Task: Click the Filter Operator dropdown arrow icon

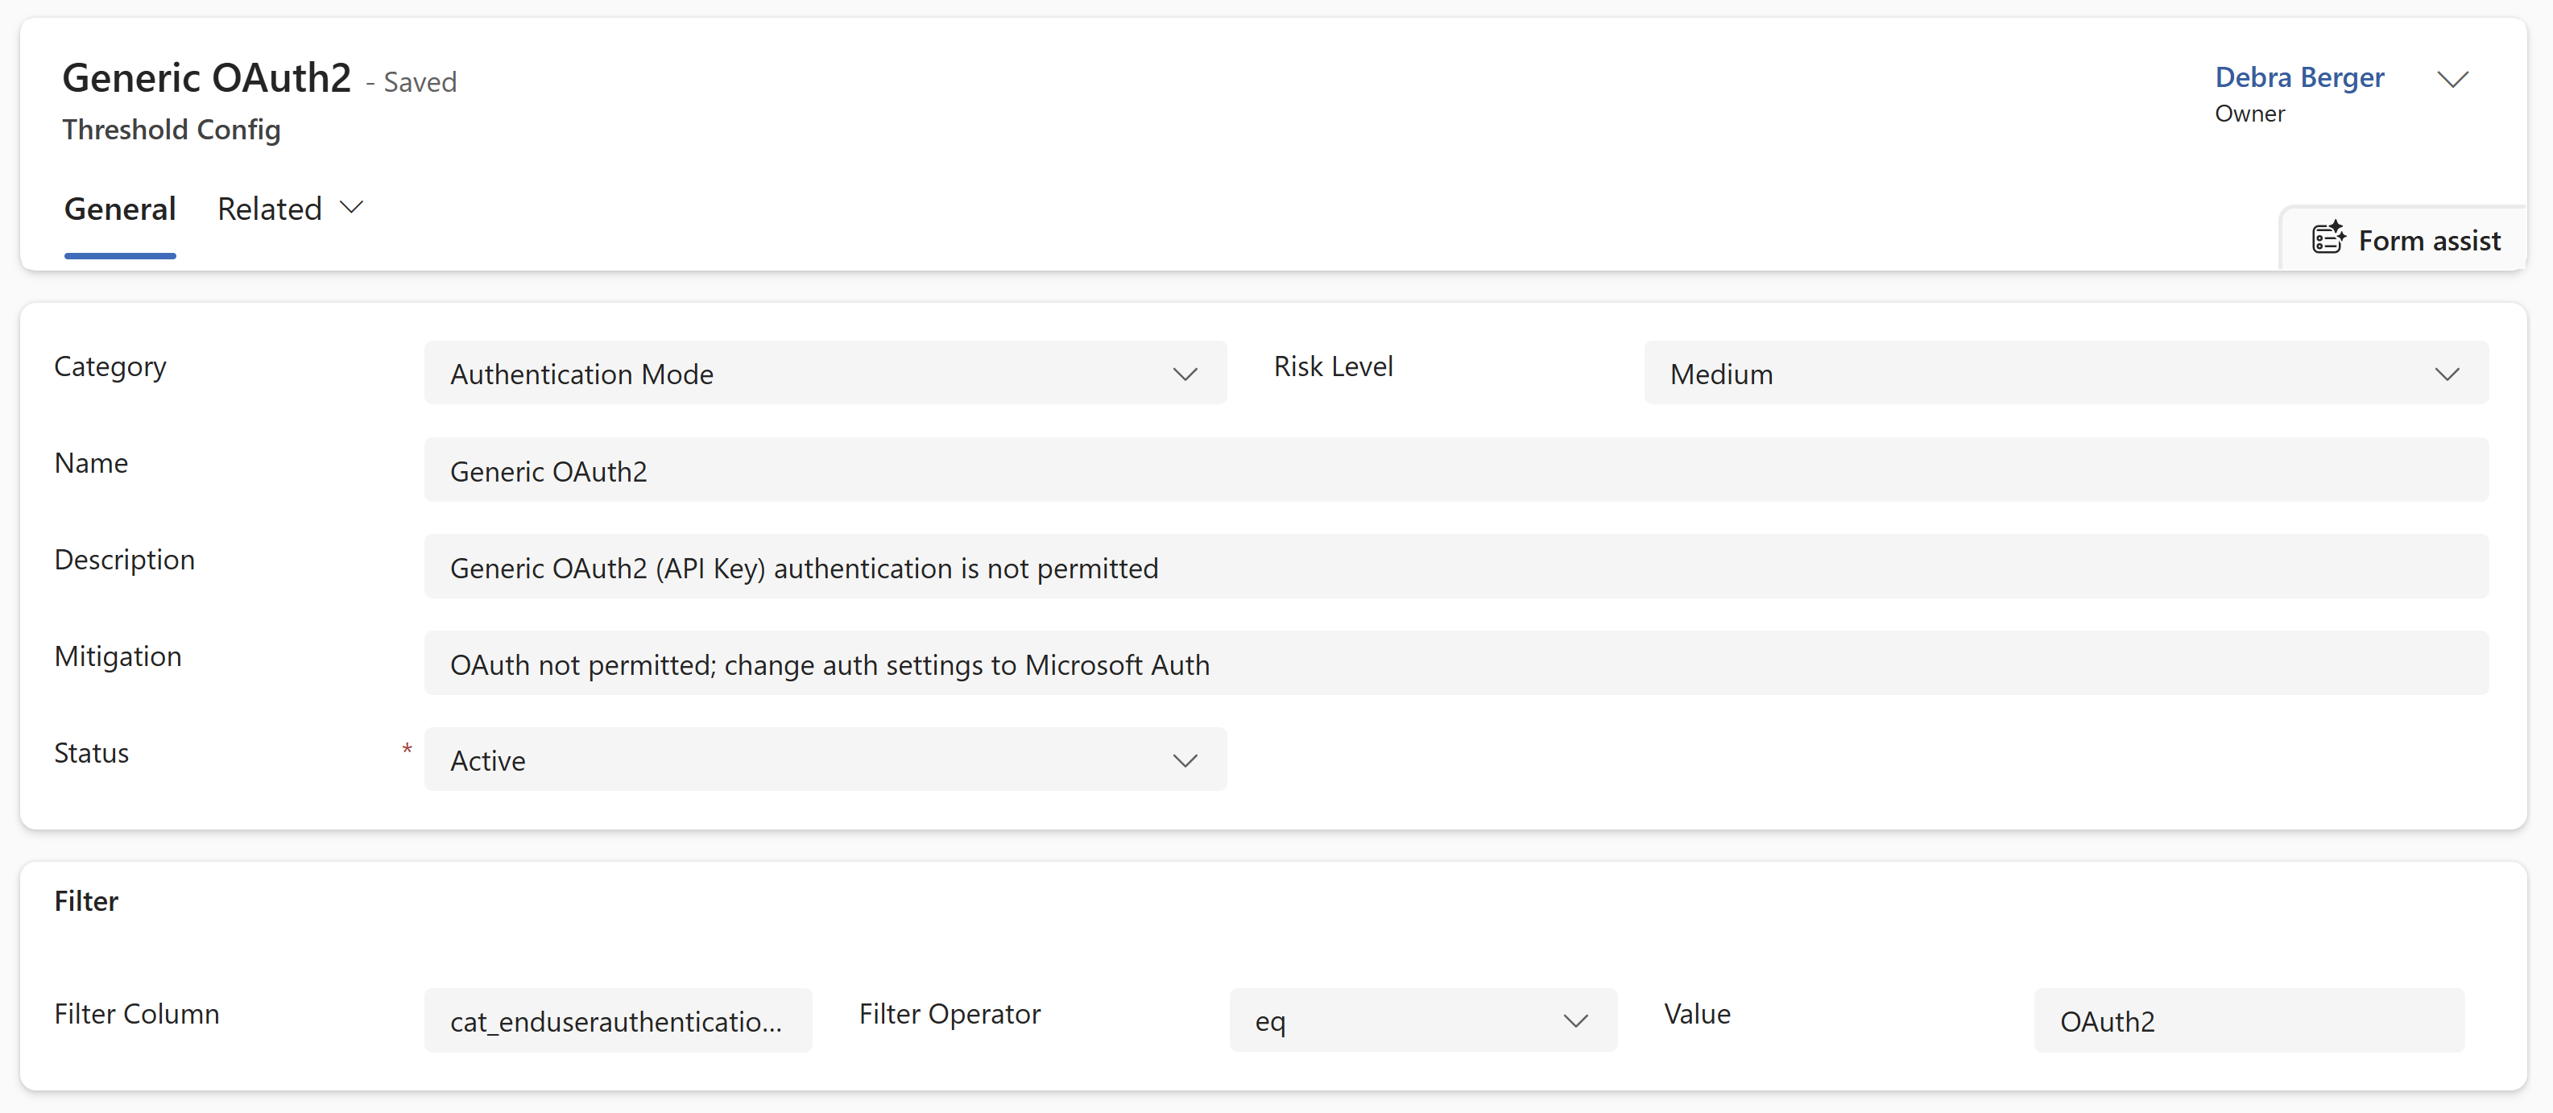Action: [1576, 1021]
